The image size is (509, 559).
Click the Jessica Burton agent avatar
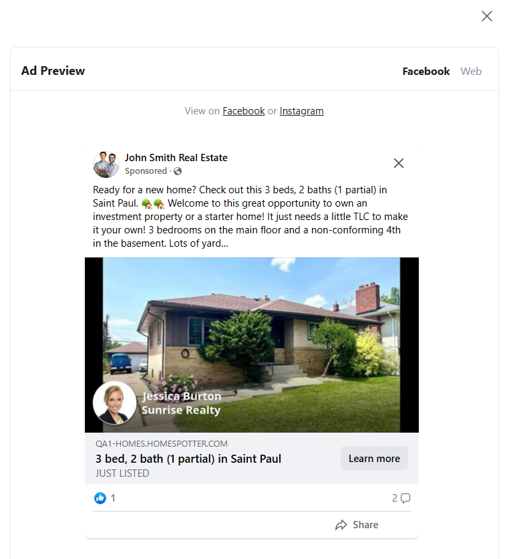click(x=115, y=403)
